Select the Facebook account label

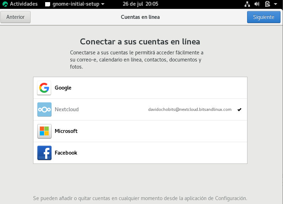66,153
